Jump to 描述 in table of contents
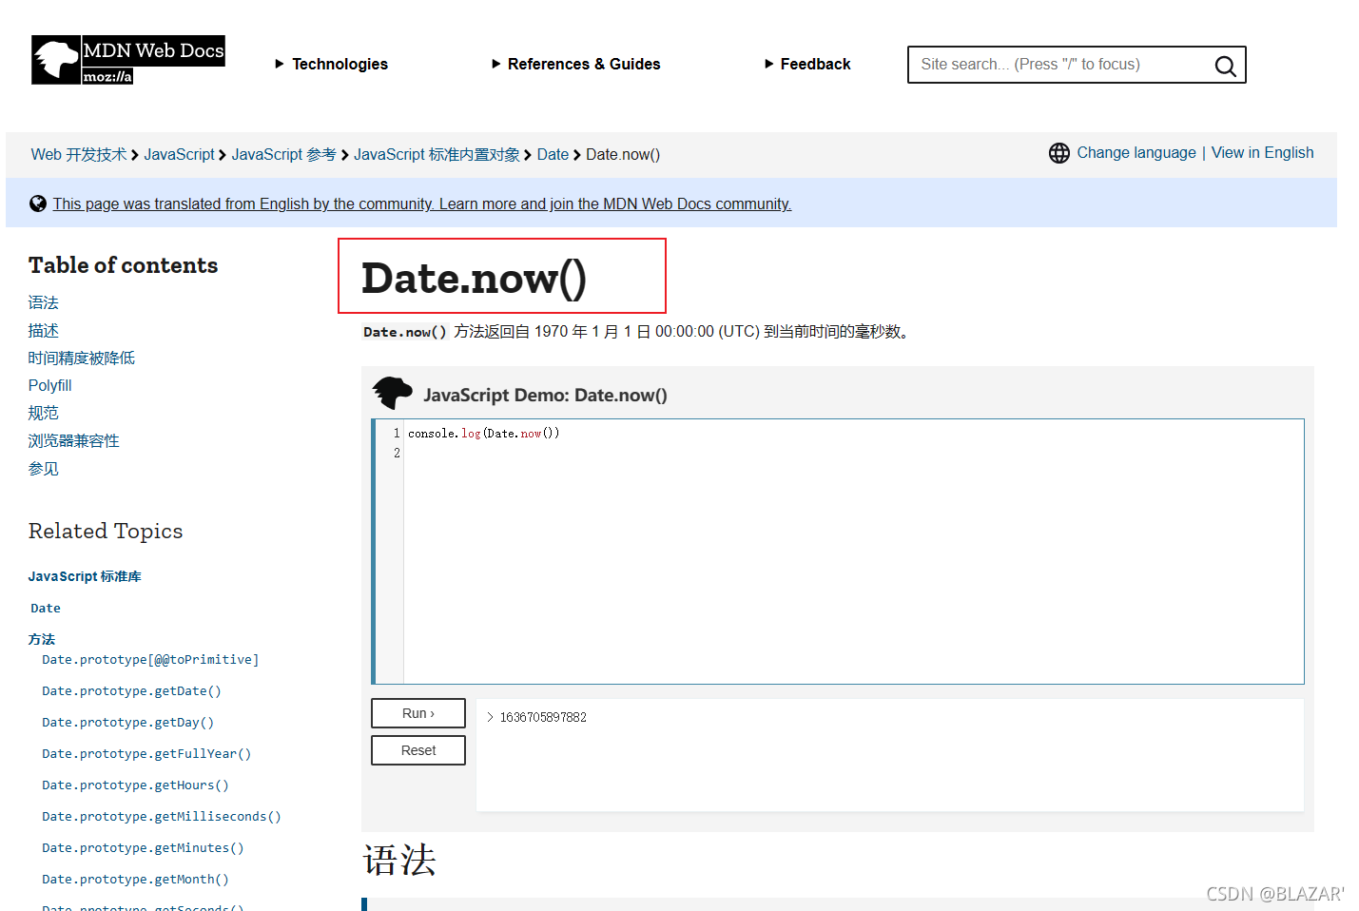Image resolution: width=1359 pixels, height=911 pixels. [44, 330]
